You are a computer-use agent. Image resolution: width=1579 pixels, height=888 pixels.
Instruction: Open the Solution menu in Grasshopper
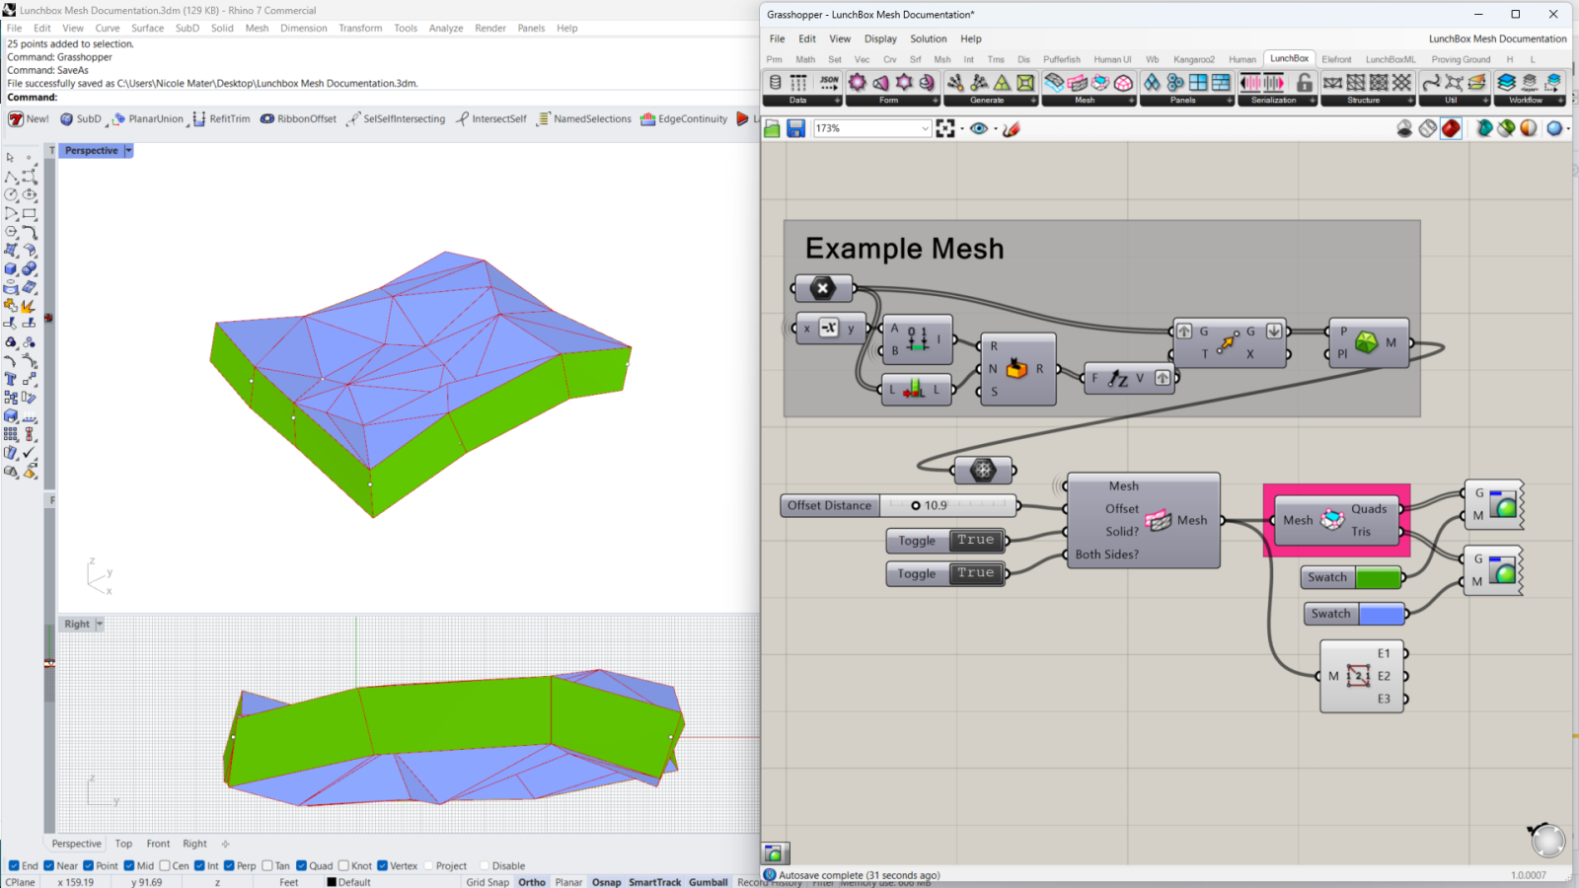928,38
